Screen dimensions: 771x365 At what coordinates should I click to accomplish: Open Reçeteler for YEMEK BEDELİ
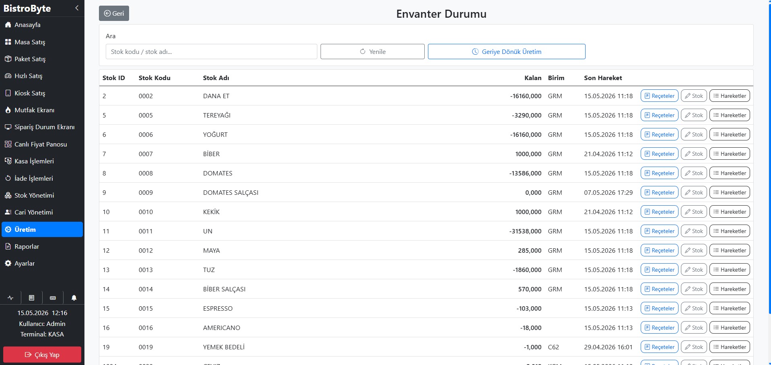660,347
